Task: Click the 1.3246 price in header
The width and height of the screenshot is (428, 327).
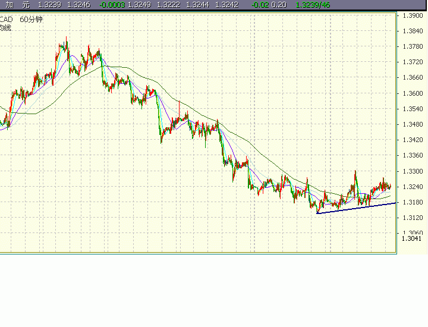Action: [x=78, y=5]
